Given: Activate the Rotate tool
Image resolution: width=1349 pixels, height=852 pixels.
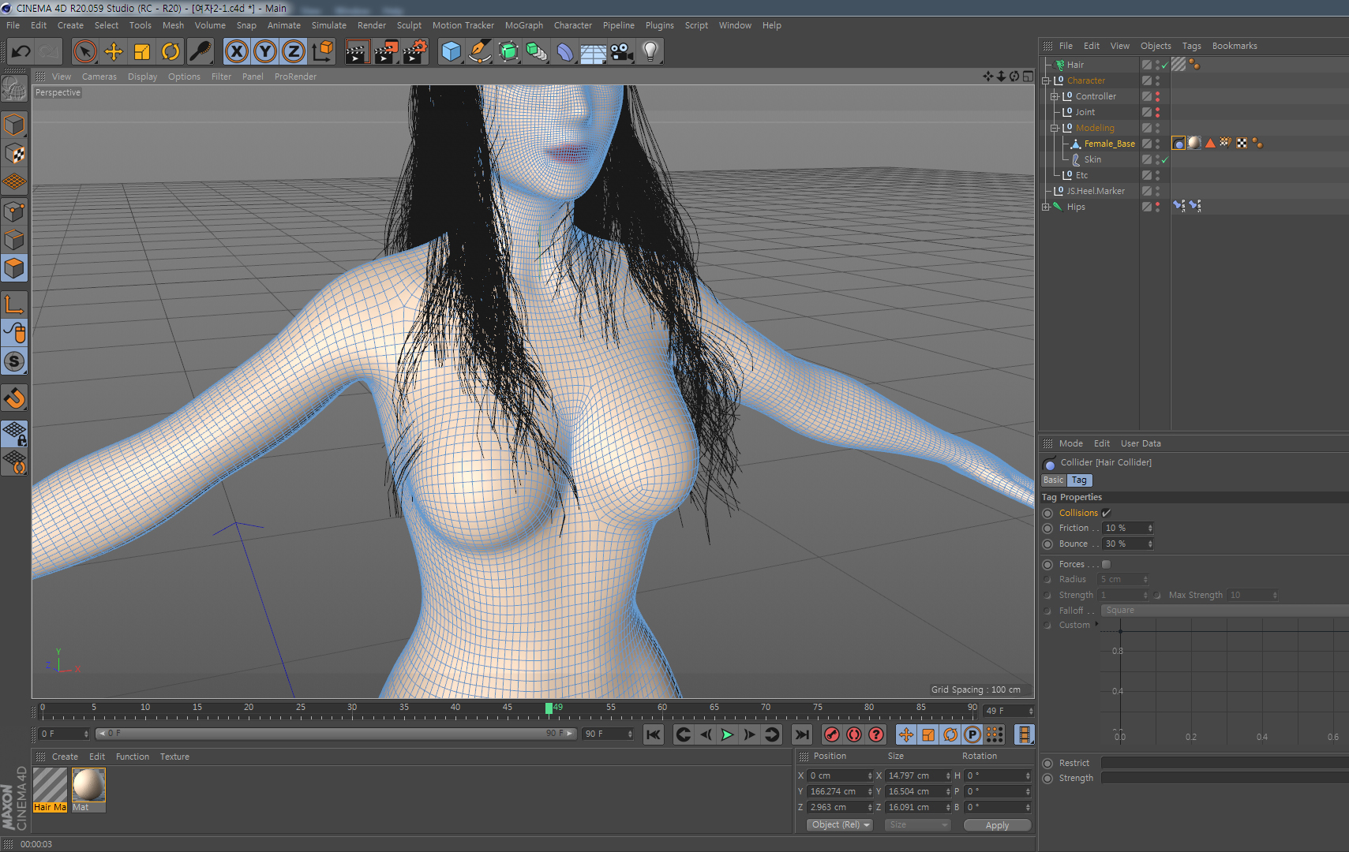Looking at the screenshot, I should tap(170, 52).
